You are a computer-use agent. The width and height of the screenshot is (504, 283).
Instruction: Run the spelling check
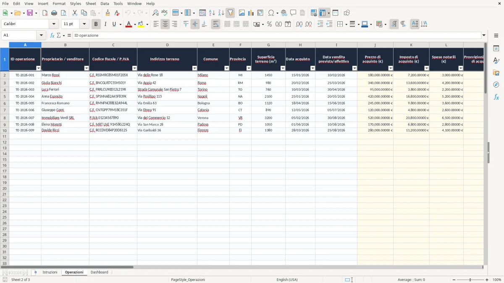click(x=165, y=13)
